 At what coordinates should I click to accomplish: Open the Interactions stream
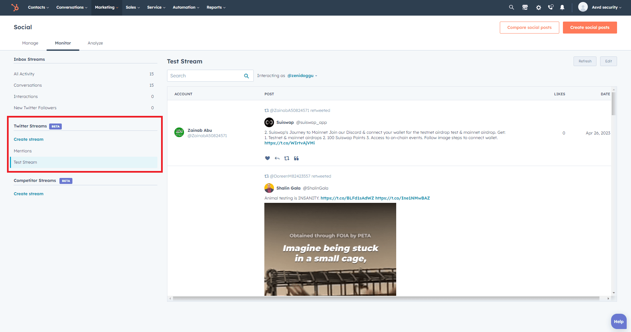(x=84, y=97)
